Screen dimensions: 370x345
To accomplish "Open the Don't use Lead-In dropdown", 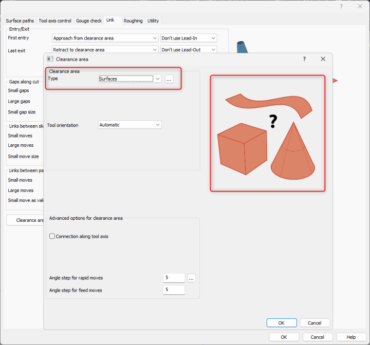I will [x=188, y=38].
